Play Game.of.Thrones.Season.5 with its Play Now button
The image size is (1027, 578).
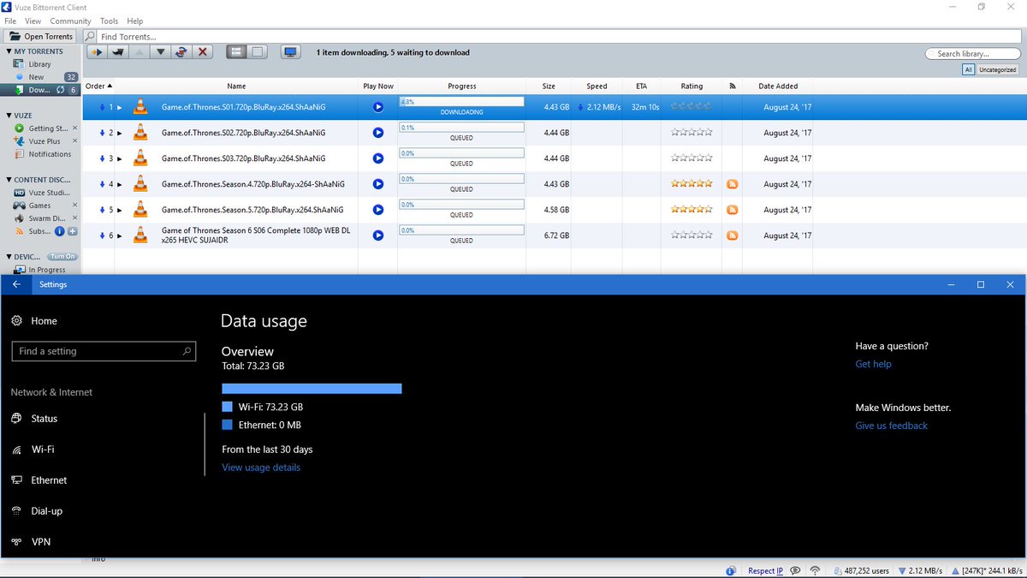pos(378,210)
